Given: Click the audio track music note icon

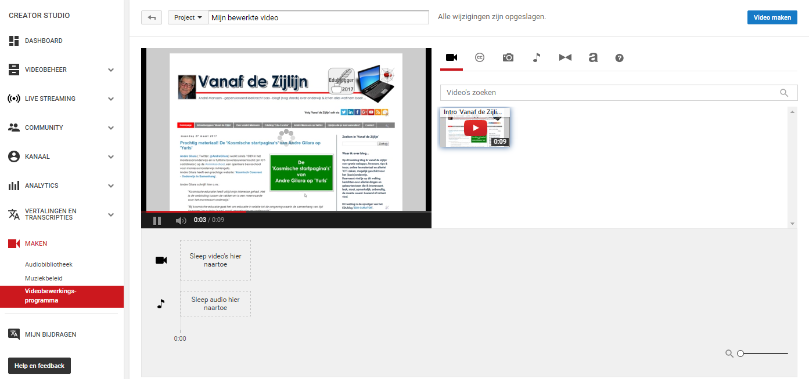Looking at the screenshot, I should coord(161,304).
